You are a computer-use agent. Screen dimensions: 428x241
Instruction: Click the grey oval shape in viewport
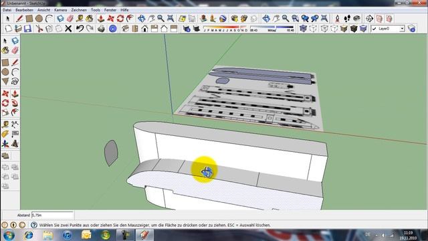(x=111, y=153)
